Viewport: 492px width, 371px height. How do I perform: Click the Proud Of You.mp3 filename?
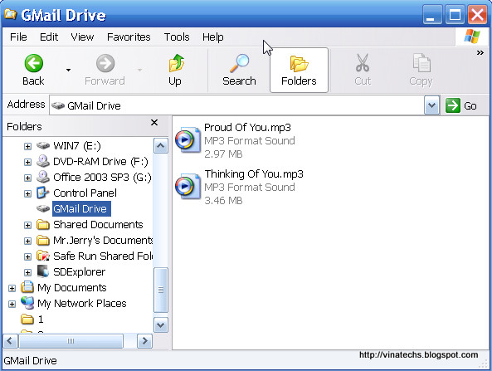[247, 128]
